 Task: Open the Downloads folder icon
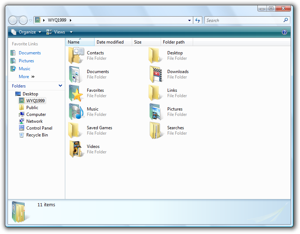(156, 74)
